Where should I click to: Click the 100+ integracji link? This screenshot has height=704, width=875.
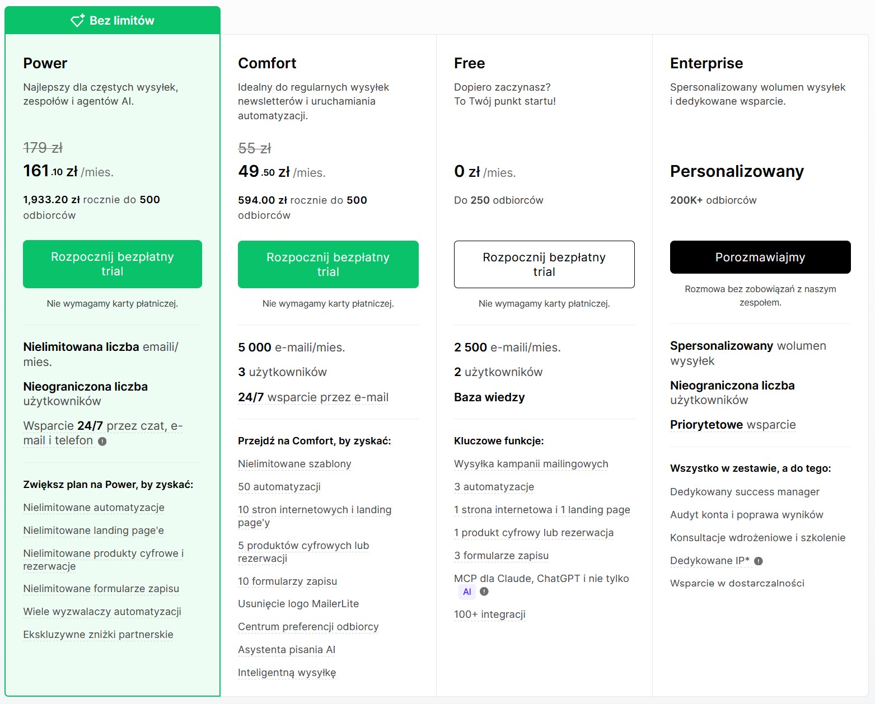tap(490, 614)
